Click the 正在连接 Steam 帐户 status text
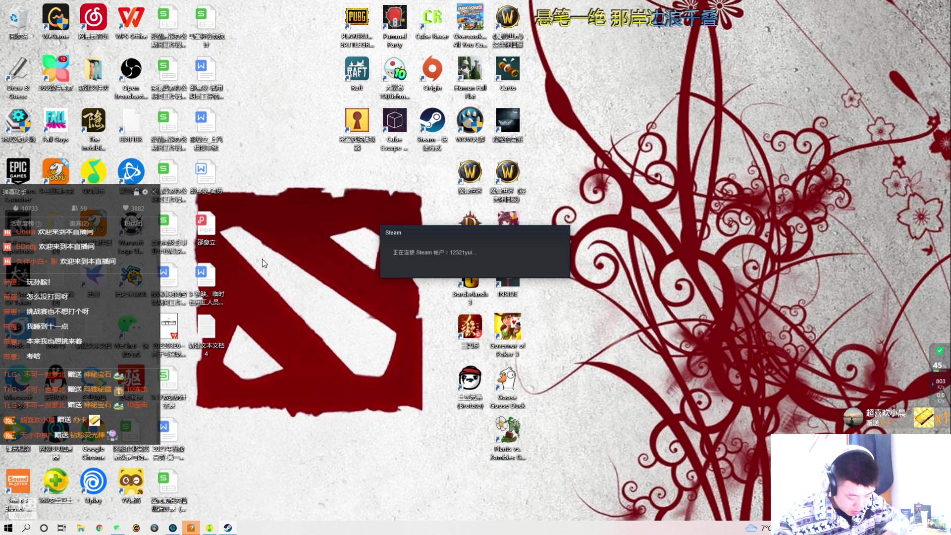 coord(434,253)
